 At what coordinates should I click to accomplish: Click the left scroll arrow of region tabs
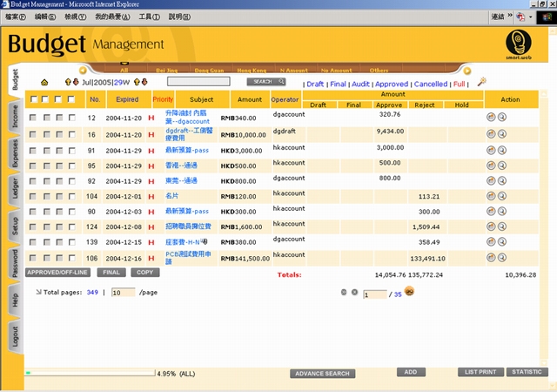tap(83, 70)
